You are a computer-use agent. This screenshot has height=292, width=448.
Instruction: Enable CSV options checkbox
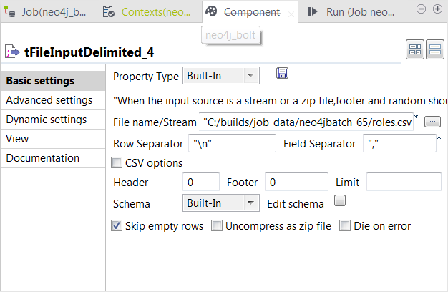point(117,163)
